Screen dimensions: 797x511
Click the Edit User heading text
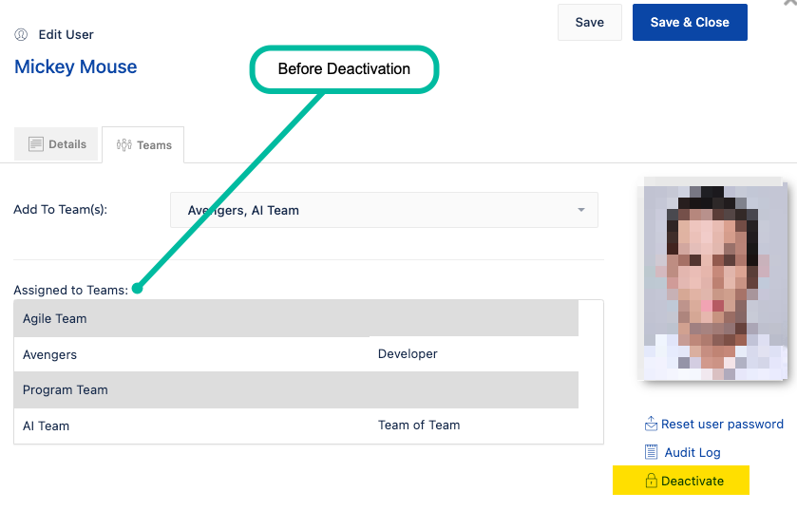point(66,34)
